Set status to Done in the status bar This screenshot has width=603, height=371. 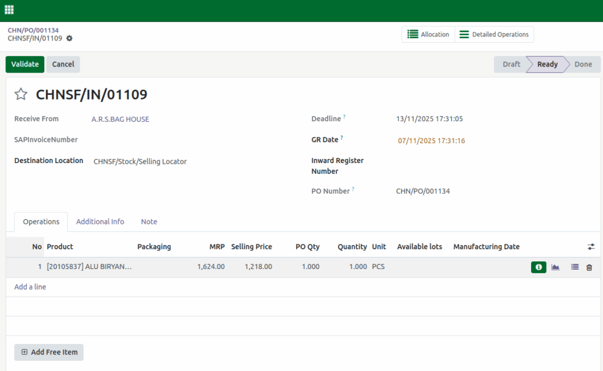coord(582,64)
